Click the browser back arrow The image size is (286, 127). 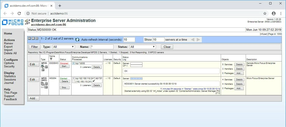(5, 13)
